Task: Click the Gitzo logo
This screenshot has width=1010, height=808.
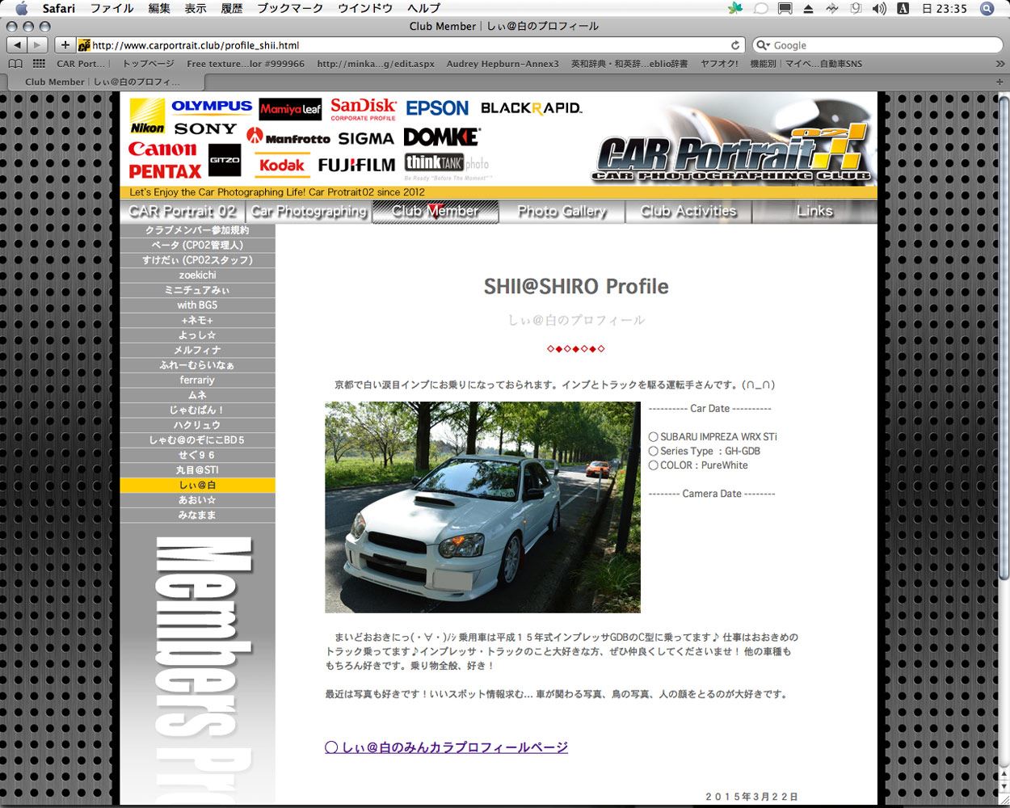Action: (225, 160)
